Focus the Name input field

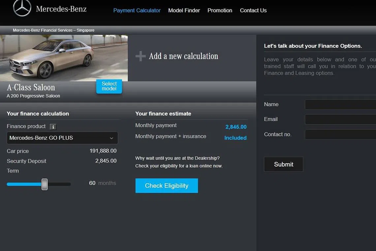pyautogui.click(x=340, y=105)
